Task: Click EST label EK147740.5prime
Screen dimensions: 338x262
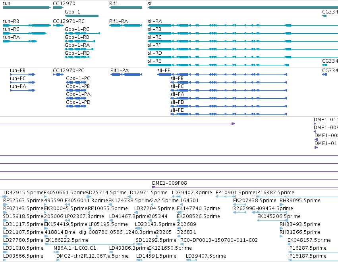Action: pyautogui.click(x=198, y=208)
